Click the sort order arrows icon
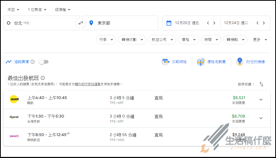The width and height of the screenshot is (276, 158). click(261, 84)
